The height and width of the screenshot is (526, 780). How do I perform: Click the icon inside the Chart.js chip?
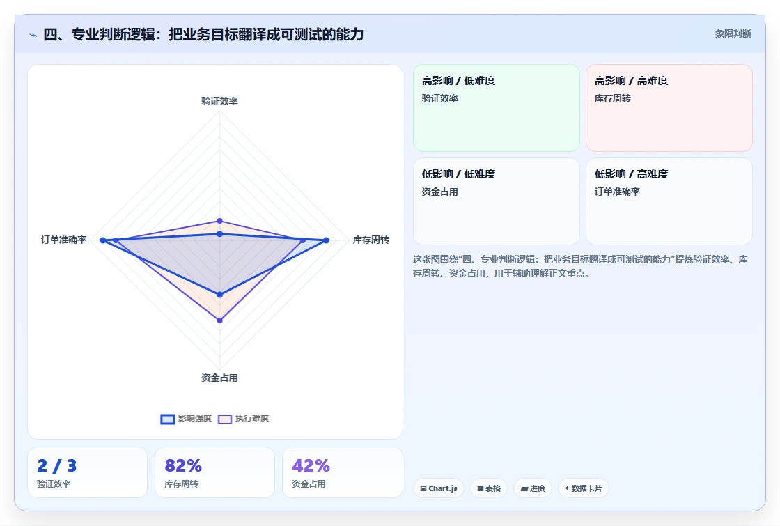click(x=423, y=488)
